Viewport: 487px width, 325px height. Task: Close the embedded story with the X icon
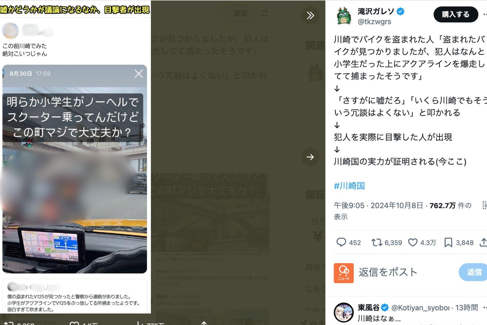[x=139, y=74]
